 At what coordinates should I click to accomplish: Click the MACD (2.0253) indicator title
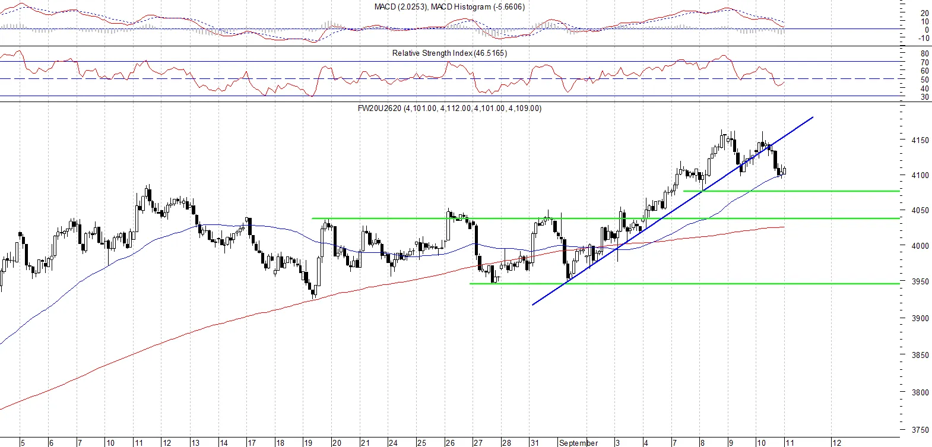[x=449, y=7]
